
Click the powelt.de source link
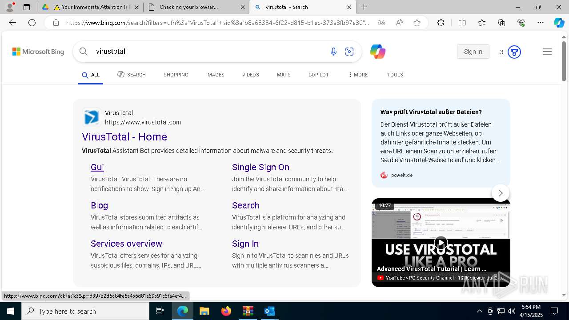coord(397,175)
